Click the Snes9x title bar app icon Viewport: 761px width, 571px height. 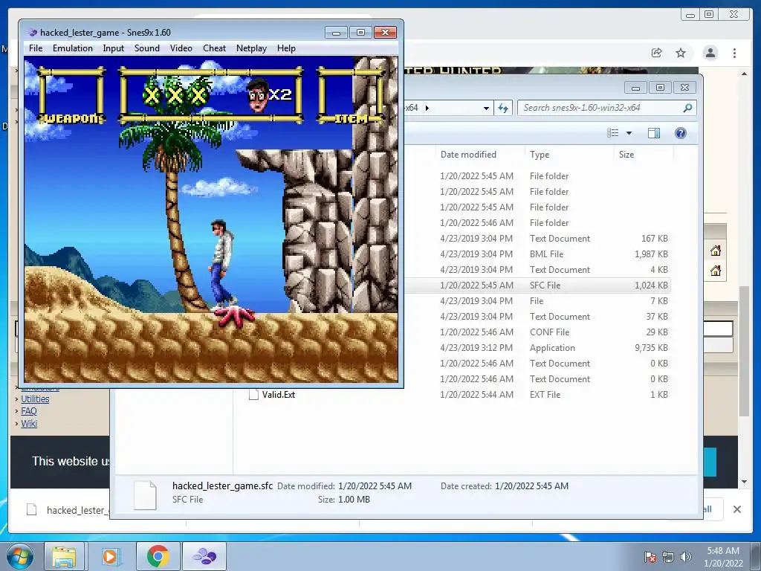[x=33, y=33]
